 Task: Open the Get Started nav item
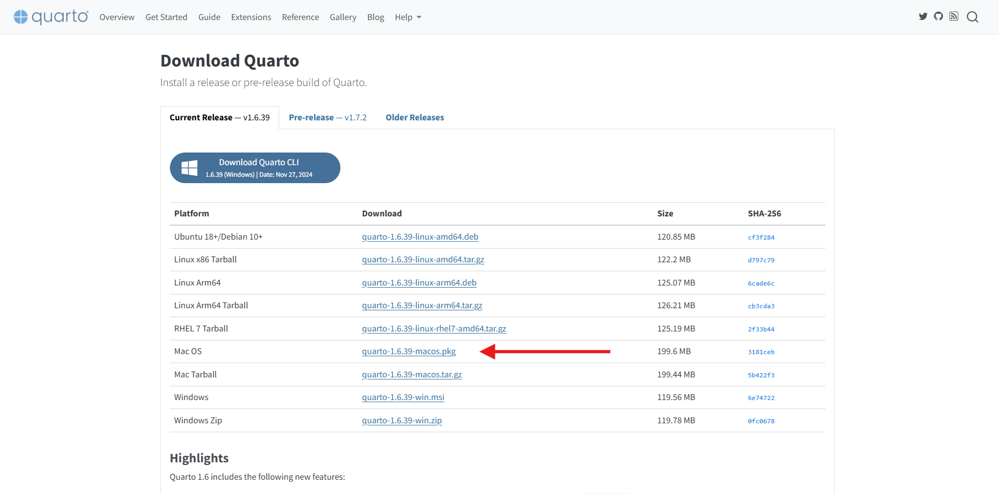[166, 17]
